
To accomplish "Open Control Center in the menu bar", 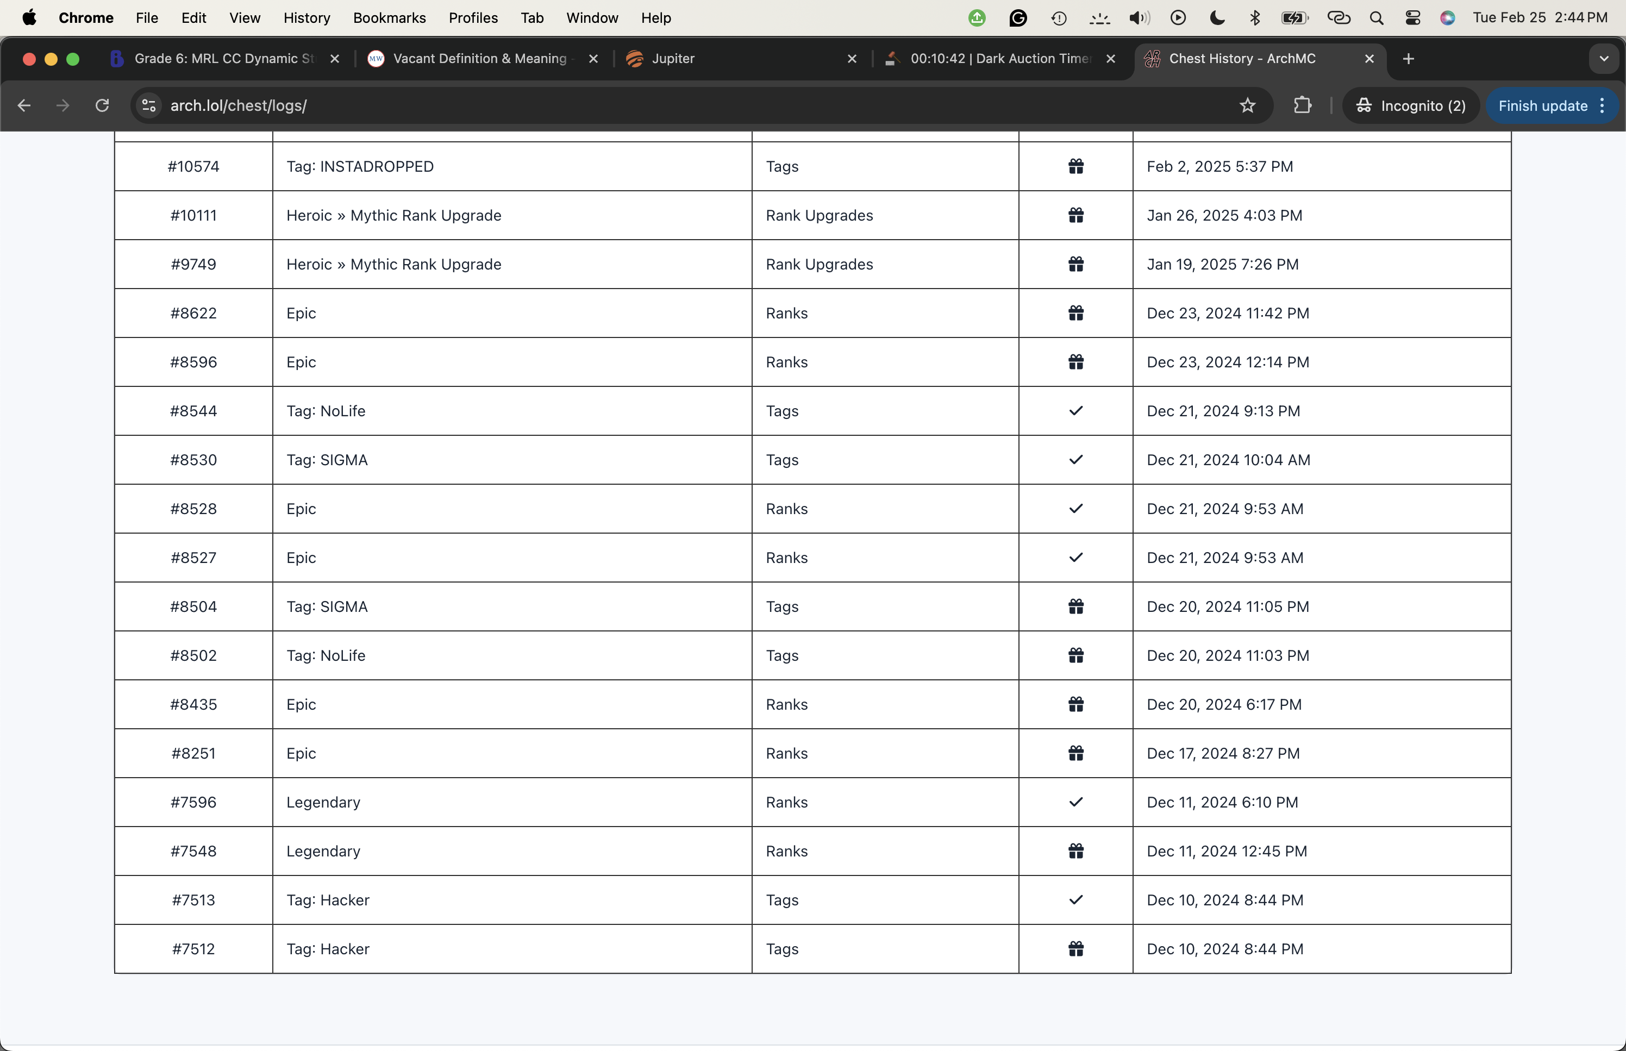I will [x=1412, y=18].
